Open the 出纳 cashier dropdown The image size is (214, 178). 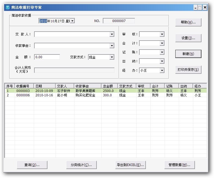(162, 61)
